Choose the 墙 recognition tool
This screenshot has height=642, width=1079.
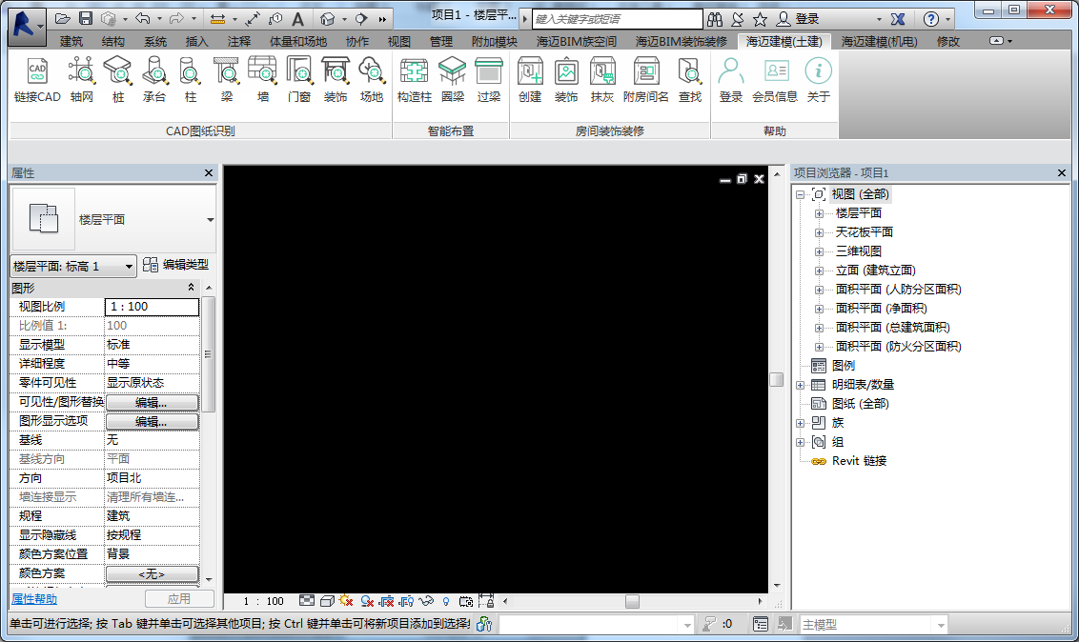pos(263,80)
